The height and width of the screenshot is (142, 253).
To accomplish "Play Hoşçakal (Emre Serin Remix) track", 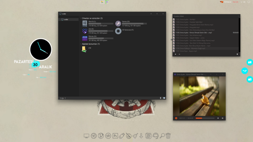I will coord(206,25).
